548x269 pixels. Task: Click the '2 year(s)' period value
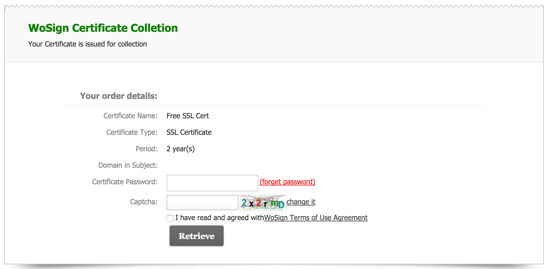(180, 149)
